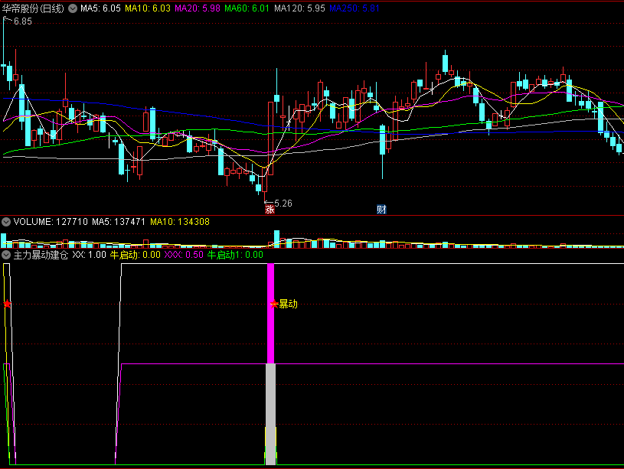Click the red star beside 暴动 label
This screenshot has height=469, width=624.
tap(274, 305)
